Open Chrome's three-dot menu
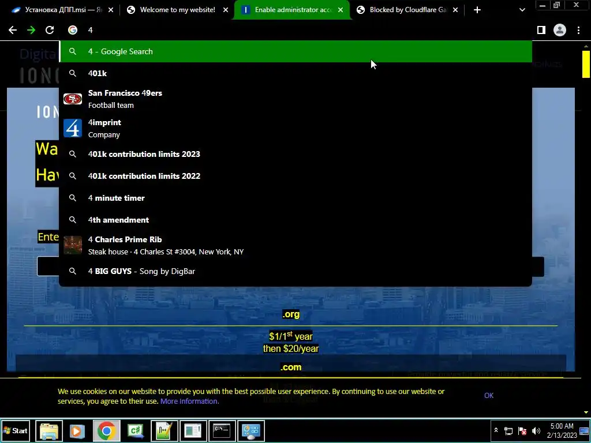 click(578, 30)
